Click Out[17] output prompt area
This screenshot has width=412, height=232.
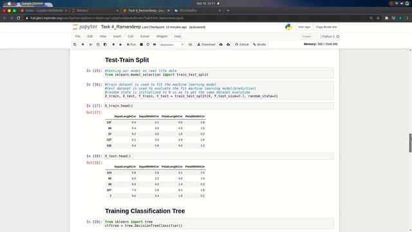94,113
